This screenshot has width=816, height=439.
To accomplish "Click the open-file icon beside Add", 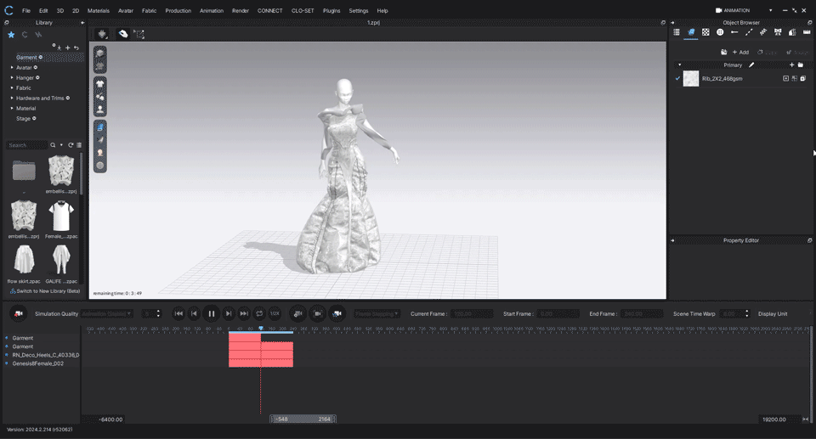I will 724,52.
